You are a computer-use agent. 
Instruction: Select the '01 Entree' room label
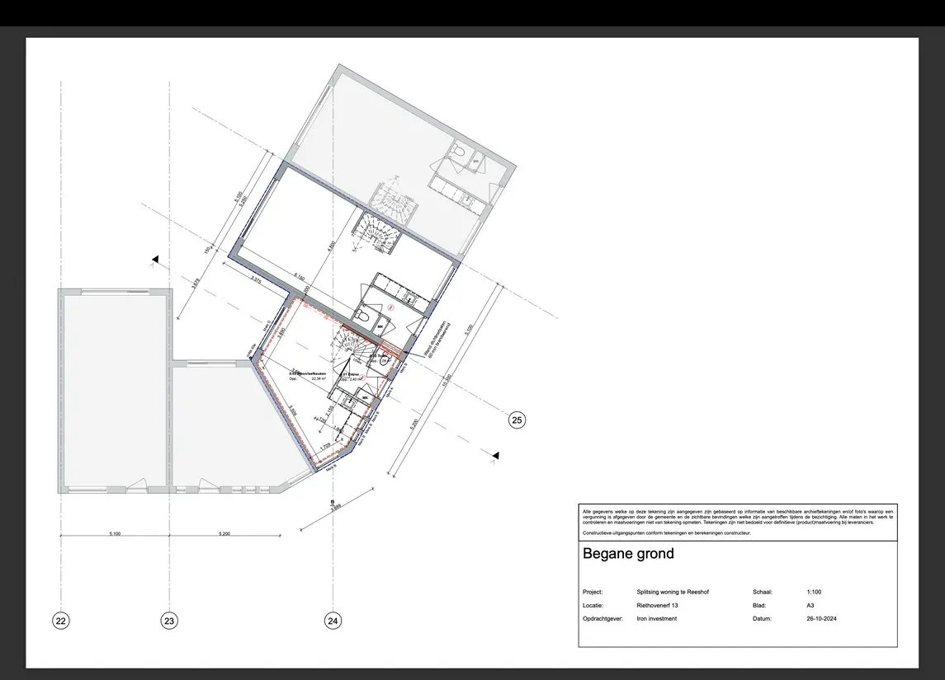[x=350, y=373]
